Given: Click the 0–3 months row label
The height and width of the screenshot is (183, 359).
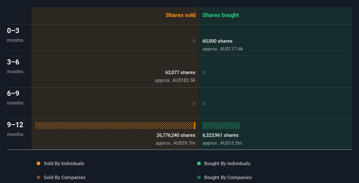Looking at the screenshot, I should click(15, 35).
